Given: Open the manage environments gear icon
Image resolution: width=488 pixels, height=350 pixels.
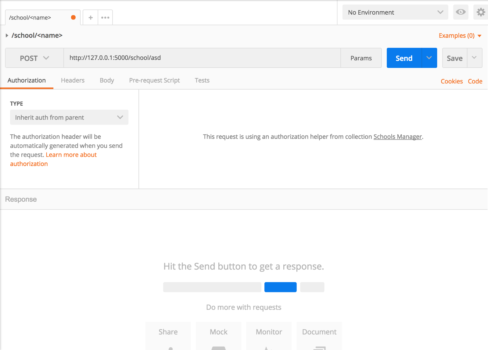Looking at the screenshot, I should pos(481,12).
